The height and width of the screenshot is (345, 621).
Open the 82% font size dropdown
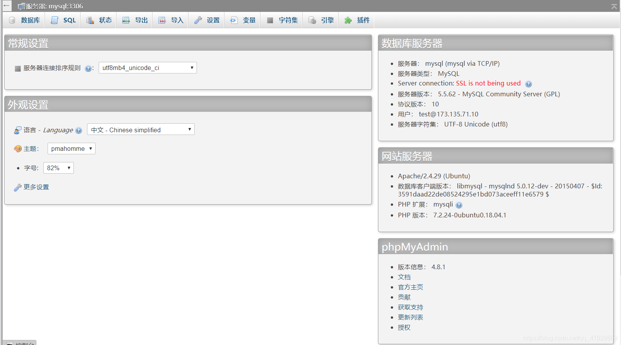pyautogui.click(x=58, y=168)
